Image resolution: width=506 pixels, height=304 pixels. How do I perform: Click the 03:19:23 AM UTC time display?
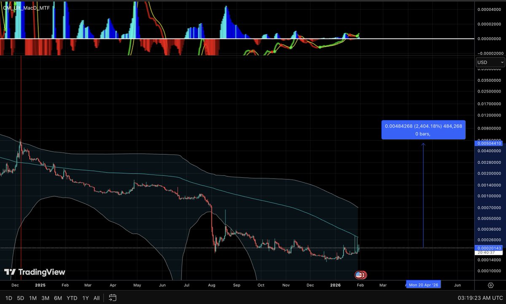pyautogui.click(x=481, y=298)
